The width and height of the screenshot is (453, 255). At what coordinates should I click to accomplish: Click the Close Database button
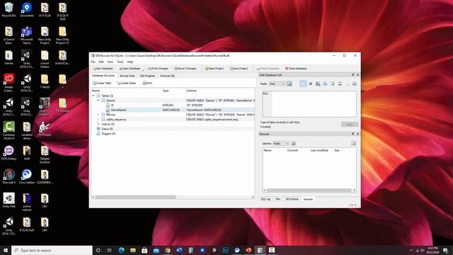[x=296, y=69]
